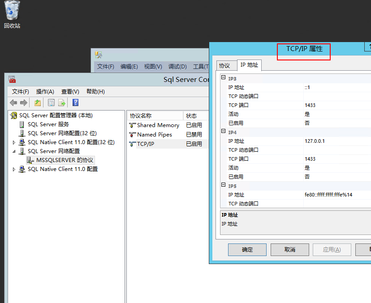Click the 已启用 status of Shared Memory
Image resolution: width=371 pixels, height=303 pixels.
pyautogui.click(x=194, y=125)
